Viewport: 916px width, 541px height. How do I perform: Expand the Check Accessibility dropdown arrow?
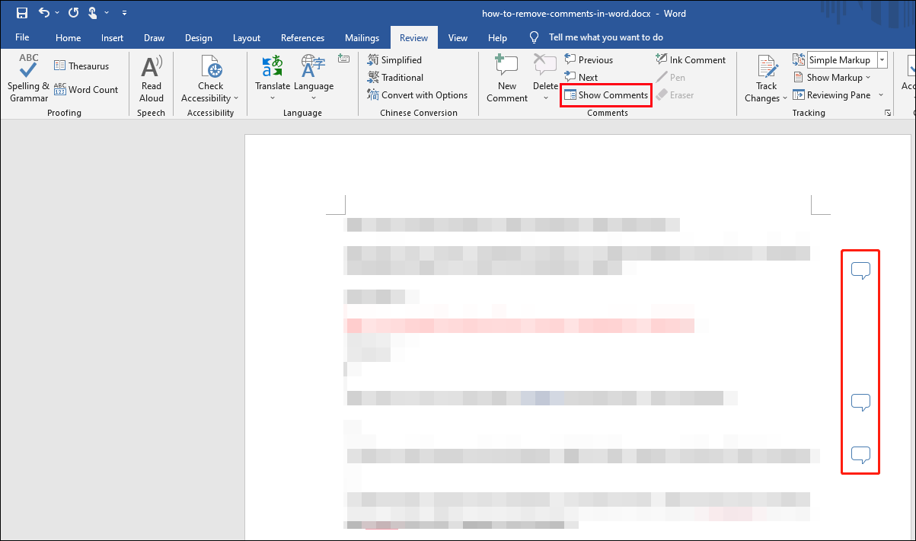click(x=236, y=98)
